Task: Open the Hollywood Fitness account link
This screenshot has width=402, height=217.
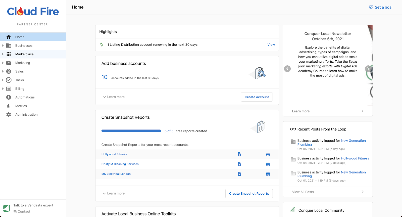Action: click(114, 154)
